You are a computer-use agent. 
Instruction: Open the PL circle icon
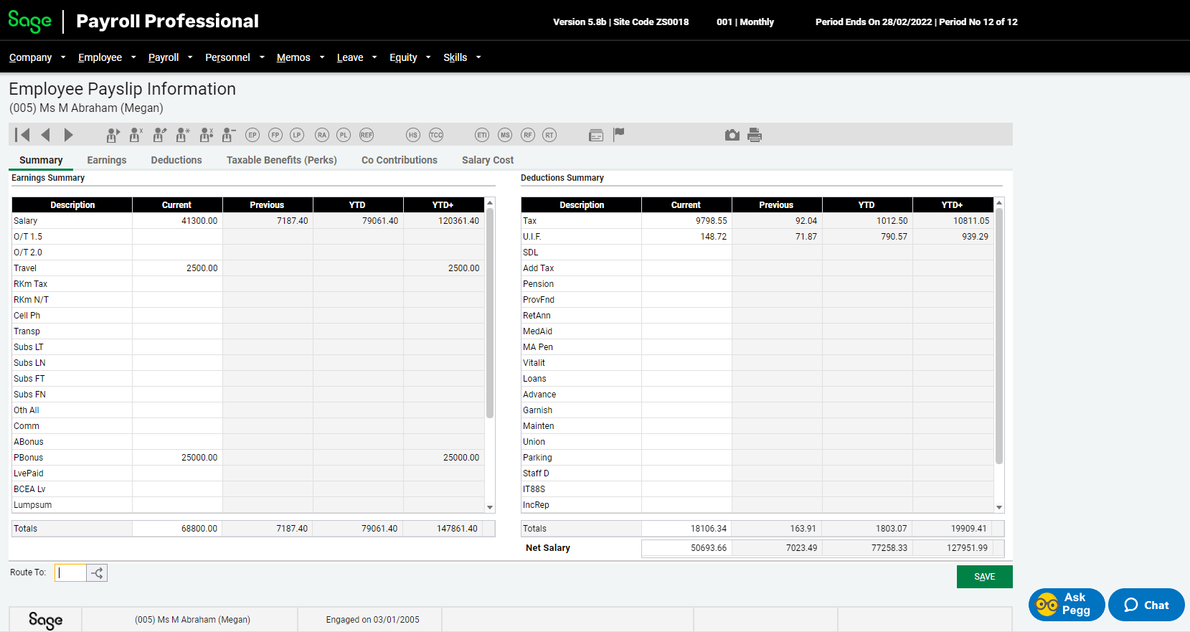click(344, 135)
